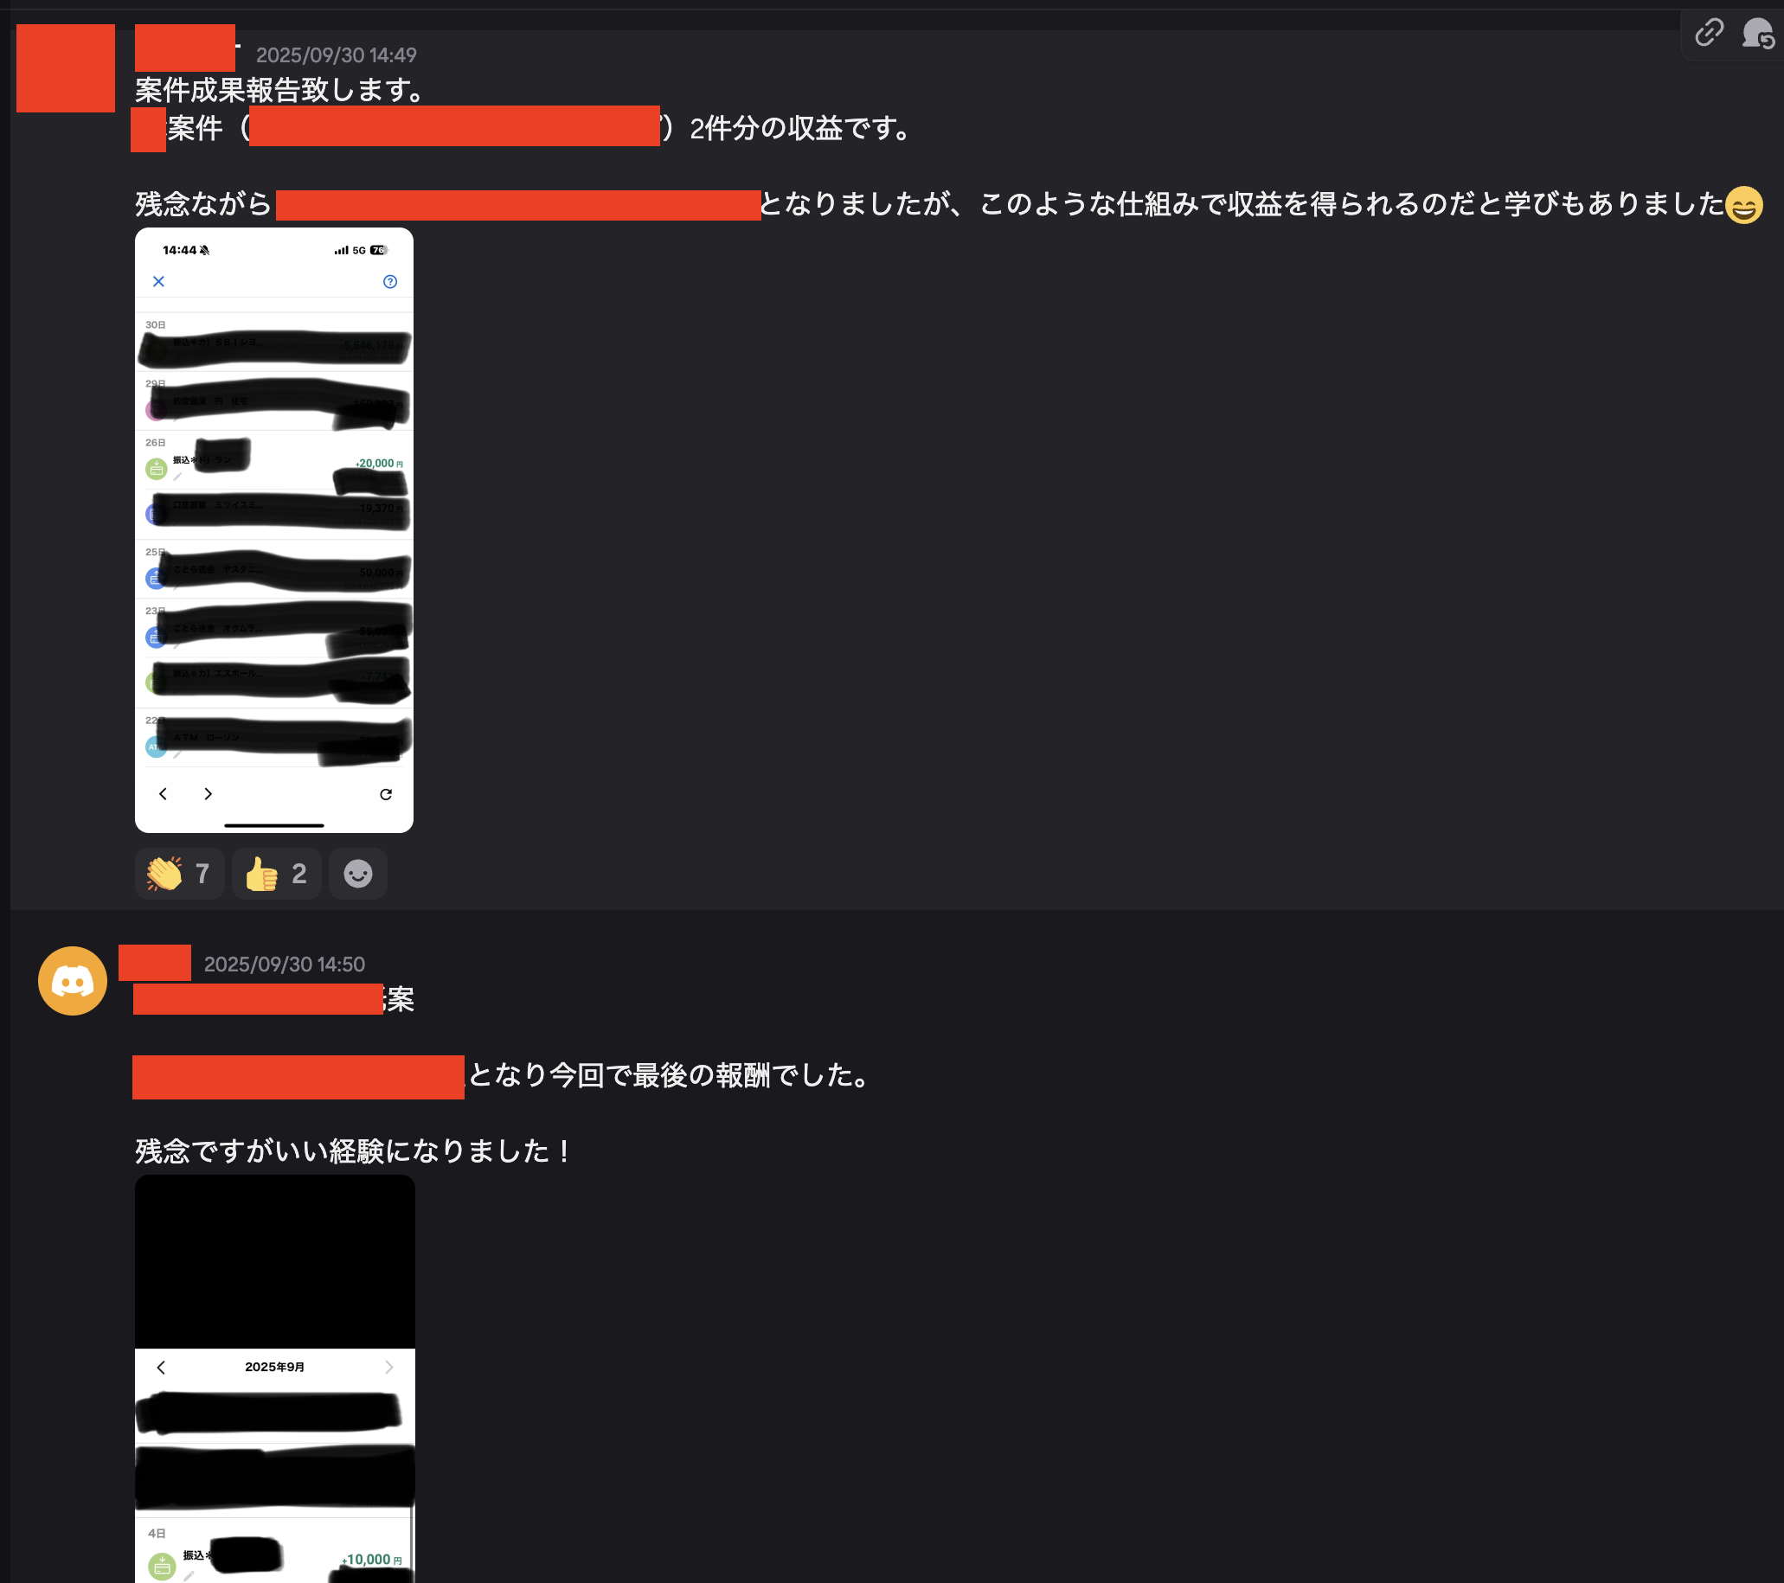The width and height of the screenshot is (1784, 1583).
Task: Click timestamp 2025/09/30 14:49
Action: point(336,55)
